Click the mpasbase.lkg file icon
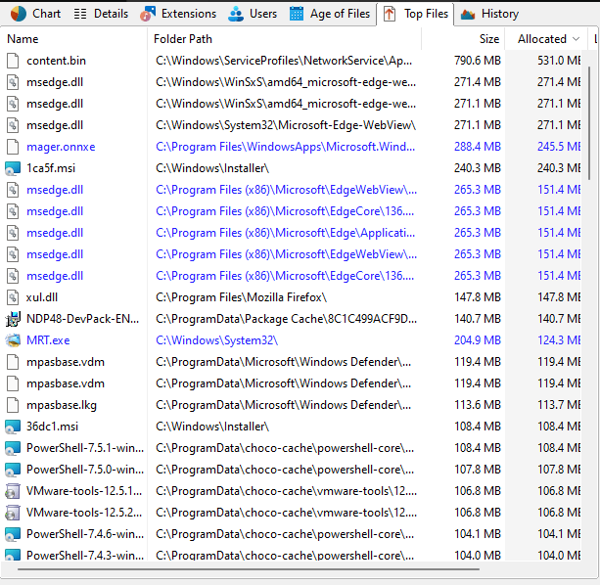The height and width of the screenshot is (585, 600). pos(13,405)
